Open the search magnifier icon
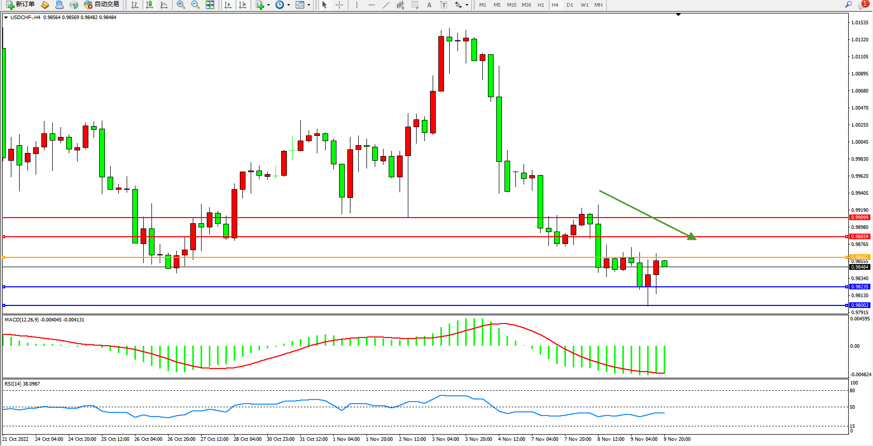Image resolution: width=873 pixels, height=446 pixels. tap(848, 5)
